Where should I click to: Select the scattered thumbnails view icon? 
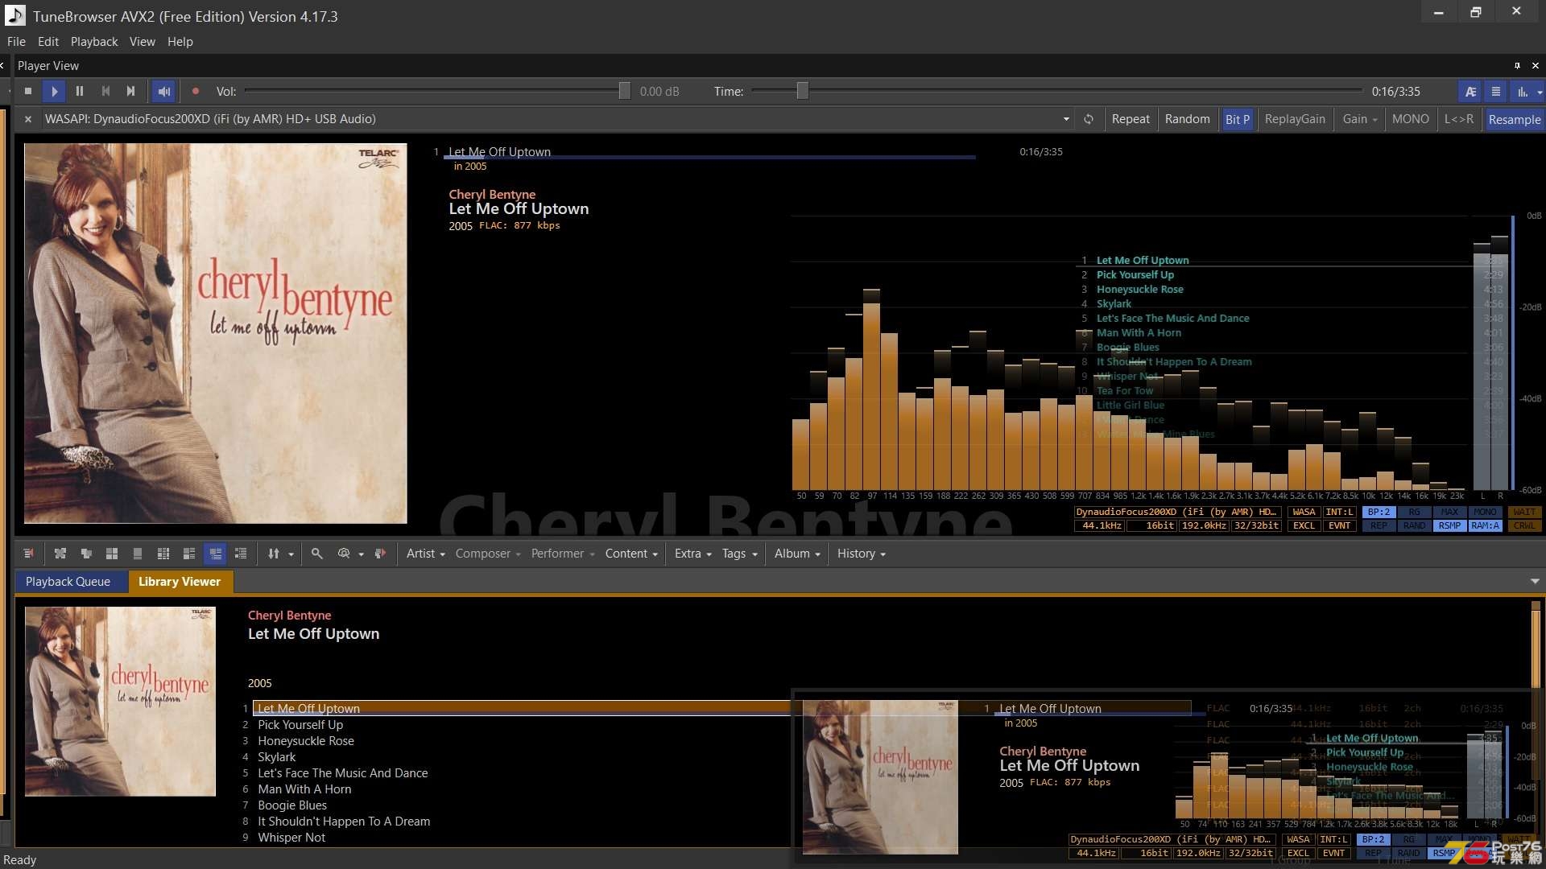[x=60, y=554]
